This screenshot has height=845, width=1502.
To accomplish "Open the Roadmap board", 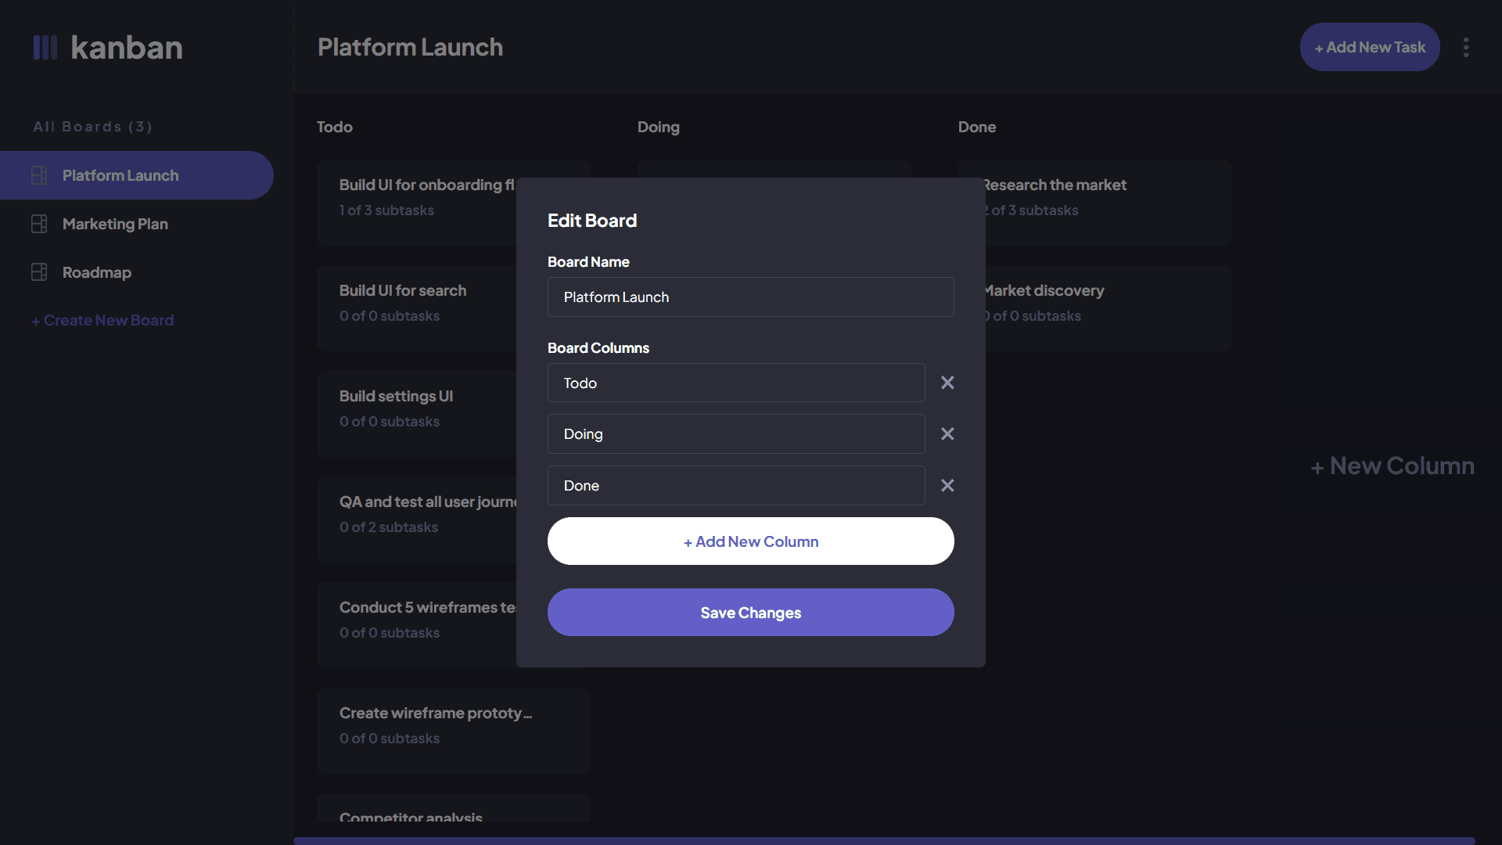I will point(97,272).
